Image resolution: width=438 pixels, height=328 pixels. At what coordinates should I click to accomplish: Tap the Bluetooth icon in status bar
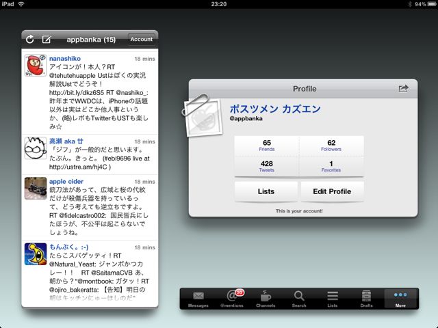click(x=410, y=4)
